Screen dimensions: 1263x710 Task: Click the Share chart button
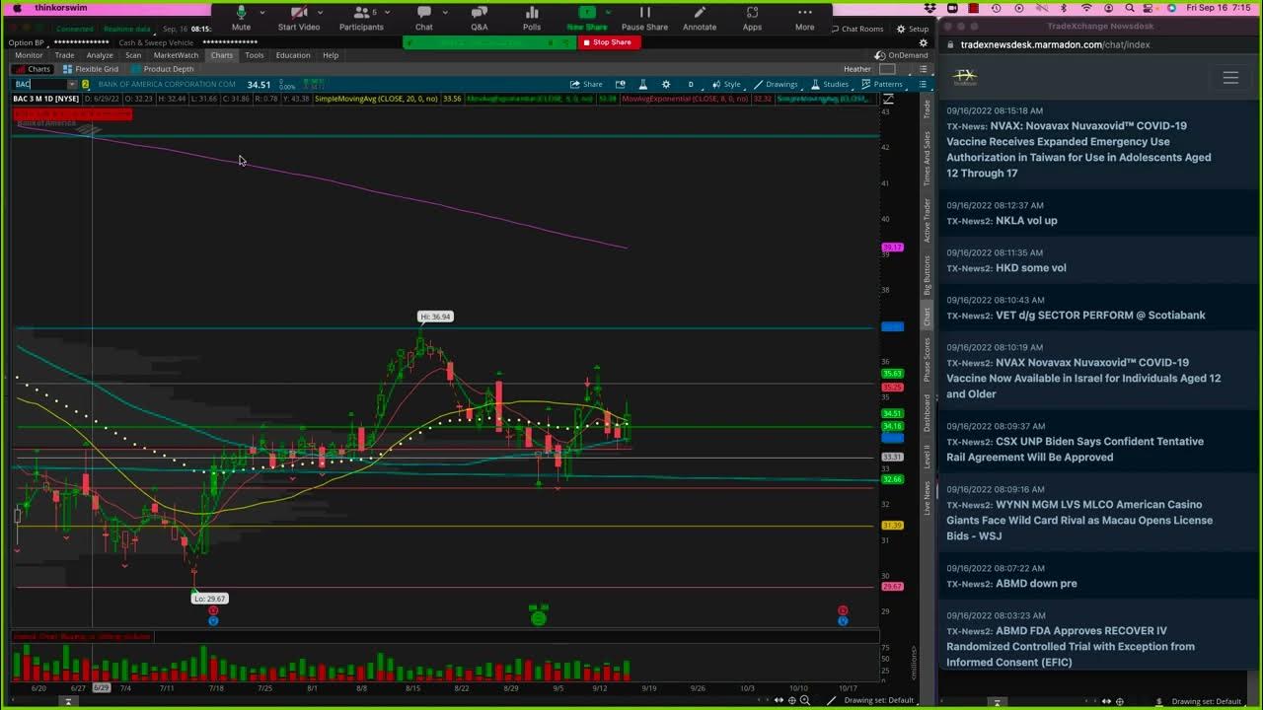[x=587, y=85]
